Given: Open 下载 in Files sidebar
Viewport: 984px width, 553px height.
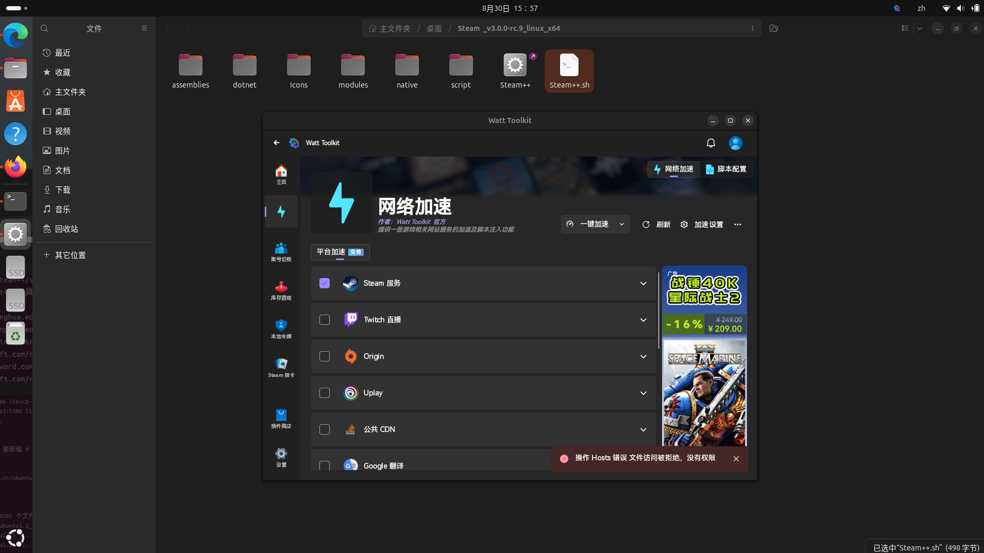Looking at the screenshot, I should [x=94, y=189].
